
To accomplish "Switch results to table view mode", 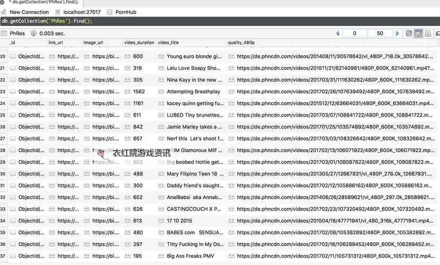I will click(418, 33).
